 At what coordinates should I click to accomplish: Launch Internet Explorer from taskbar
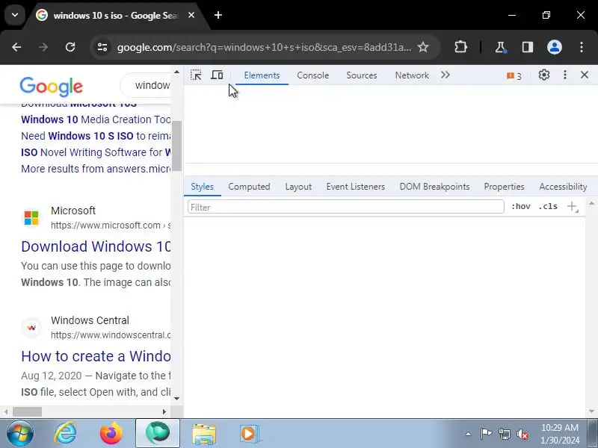pyautogui.click(x=66, y=434)
